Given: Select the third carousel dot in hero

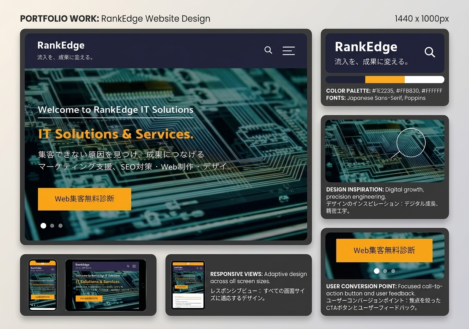Looking at the screenshot, I should click(61, 225).
